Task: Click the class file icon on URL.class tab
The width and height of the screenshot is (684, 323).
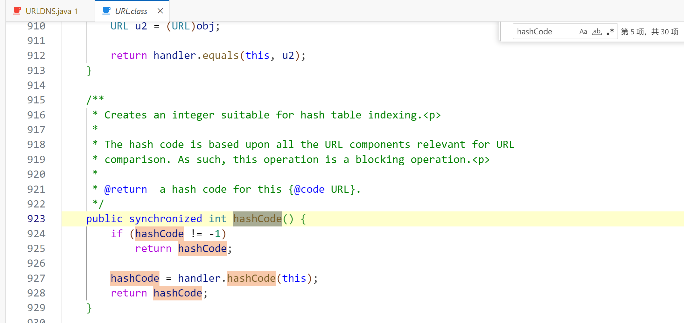Action: pyautogui.click(x=106, y=11)
